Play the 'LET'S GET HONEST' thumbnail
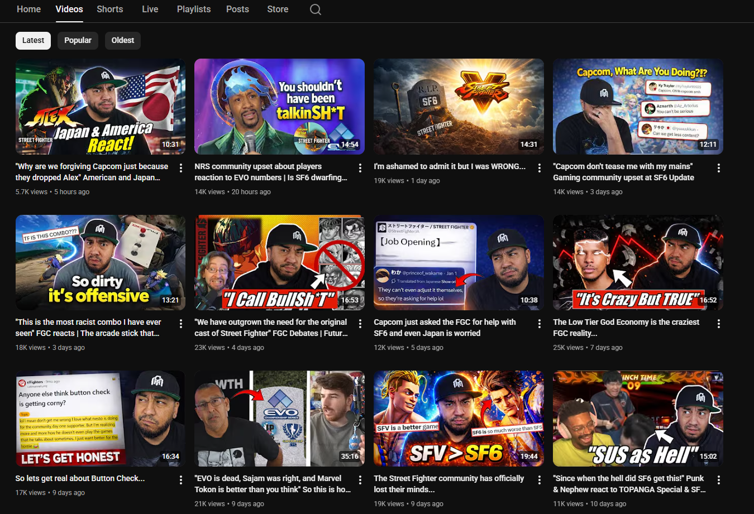The width and height of the screenshot is (754, 514). point(101,419)
